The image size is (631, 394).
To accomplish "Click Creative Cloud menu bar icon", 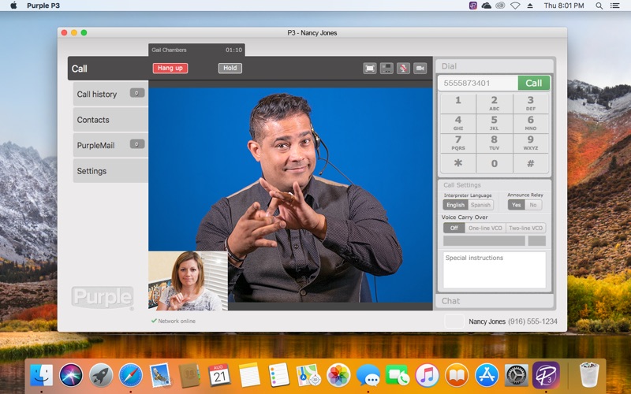I will 500,6.
